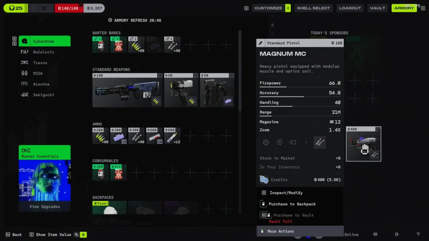
Task: Go to Shell Select
Action: click(313, 8)
